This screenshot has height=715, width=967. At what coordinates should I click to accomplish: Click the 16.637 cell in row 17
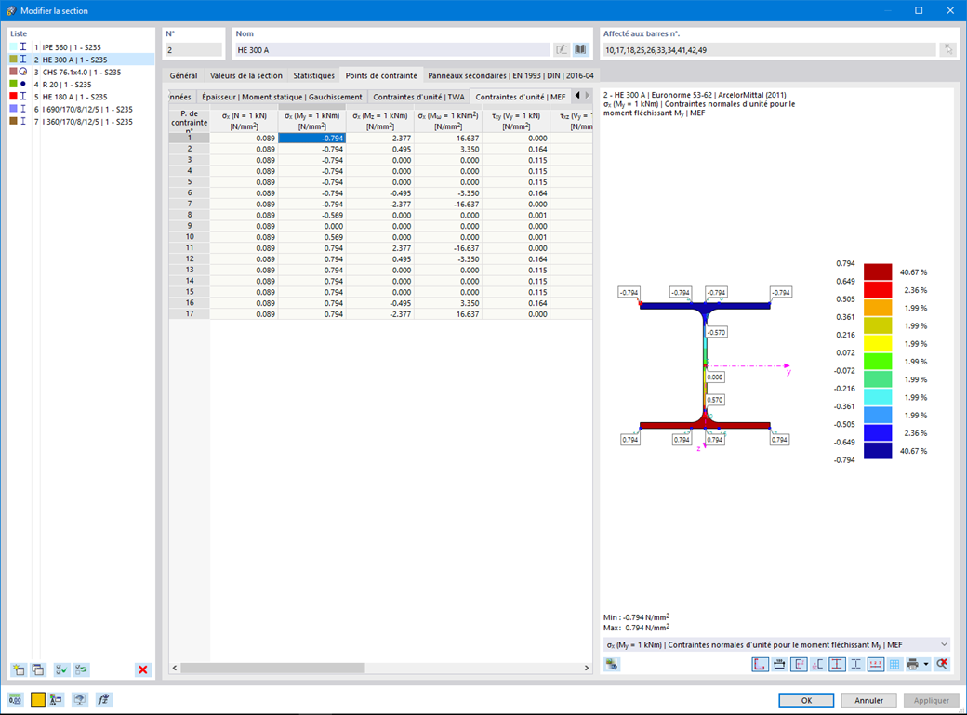(x=448, y=314)
